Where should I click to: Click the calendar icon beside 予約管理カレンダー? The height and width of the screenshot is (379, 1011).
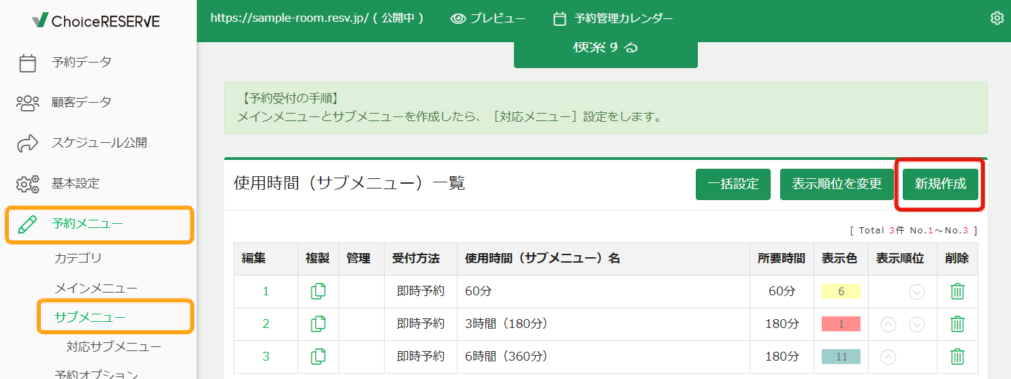(560, 19)
